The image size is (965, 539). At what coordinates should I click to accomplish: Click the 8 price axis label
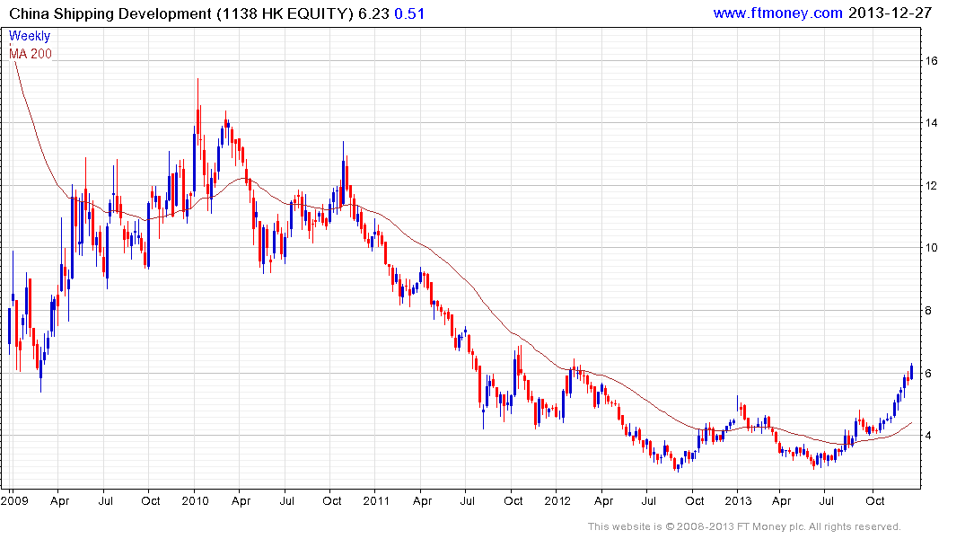point(928,311)
